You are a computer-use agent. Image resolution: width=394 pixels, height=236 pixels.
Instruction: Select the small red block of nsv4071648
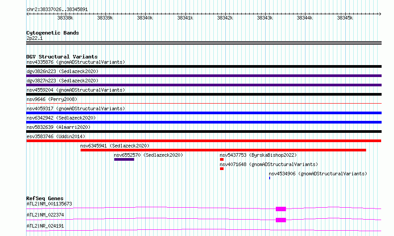pyautogui.click(x=222, y=169)
